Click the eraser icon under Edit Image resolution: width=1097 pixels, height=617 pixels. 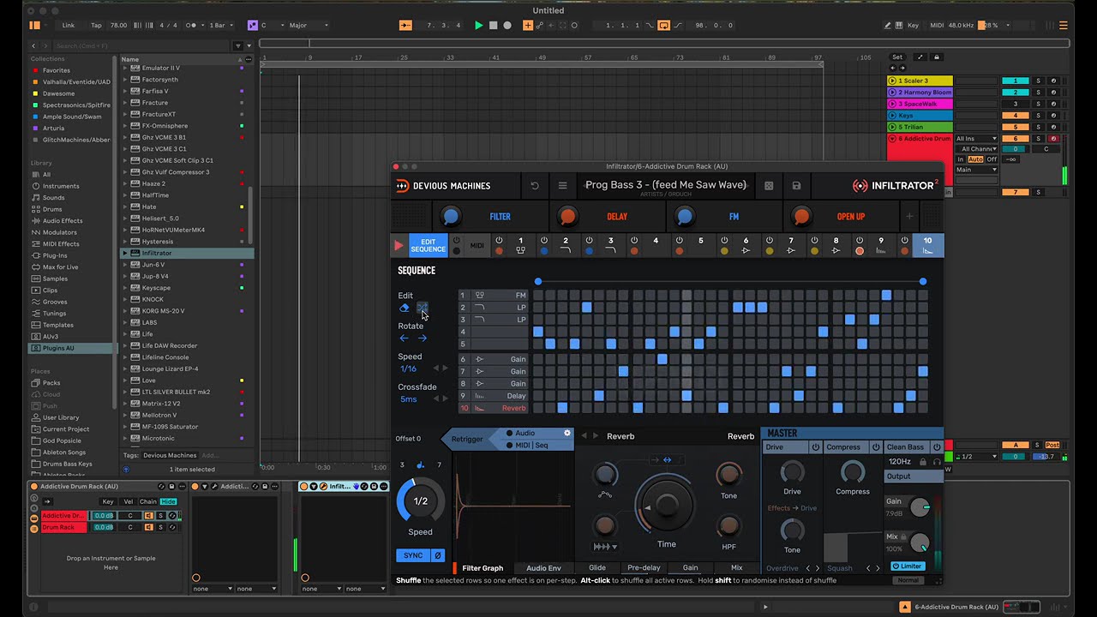coord(405,308)
